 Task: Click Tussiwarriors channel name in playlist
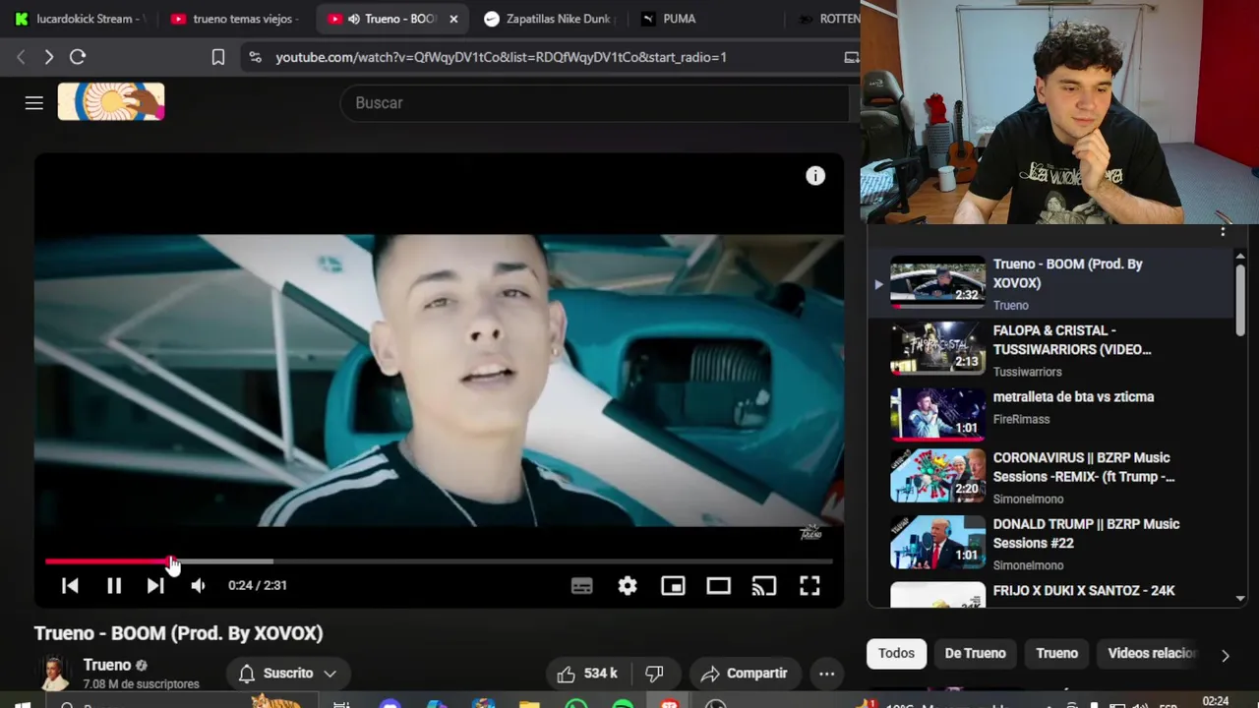pos(1027,372)
